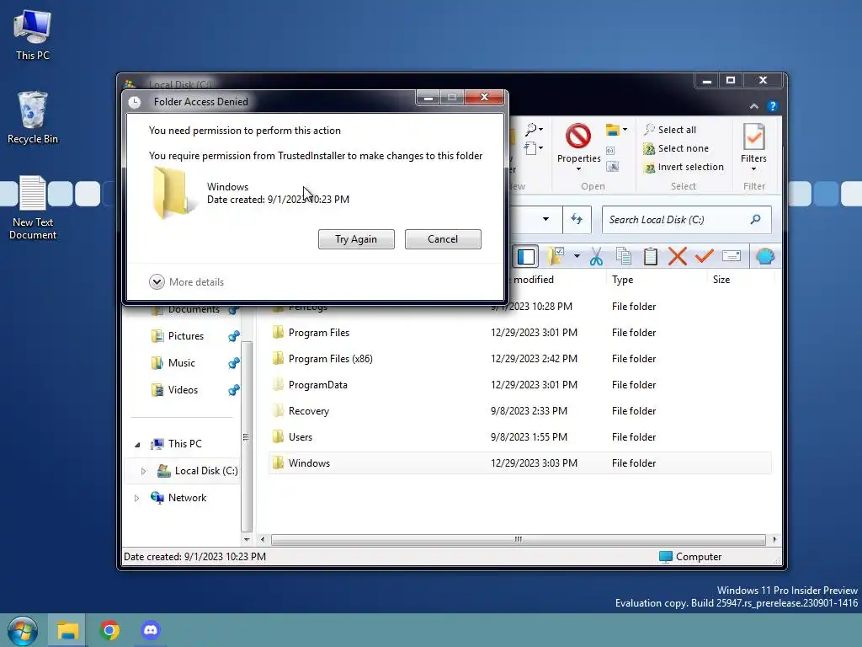Click Select none in the ribbon
Viewport: 862px width, 647px height.
coord(676,148)
